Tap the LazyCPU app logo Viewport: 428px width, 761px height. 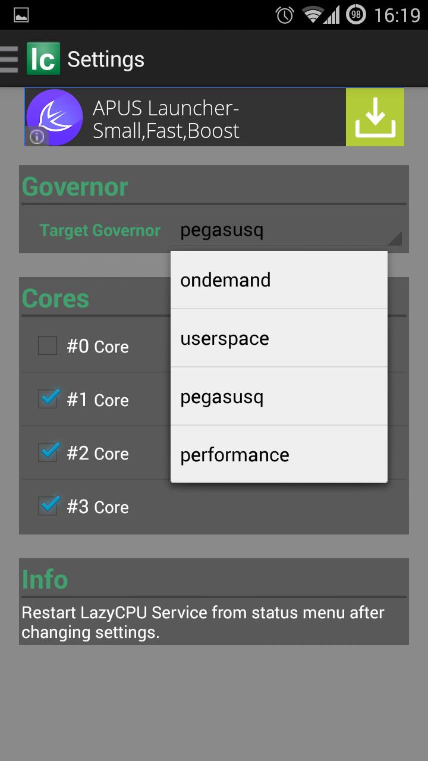pyautogui.click(x=43, y=59)
